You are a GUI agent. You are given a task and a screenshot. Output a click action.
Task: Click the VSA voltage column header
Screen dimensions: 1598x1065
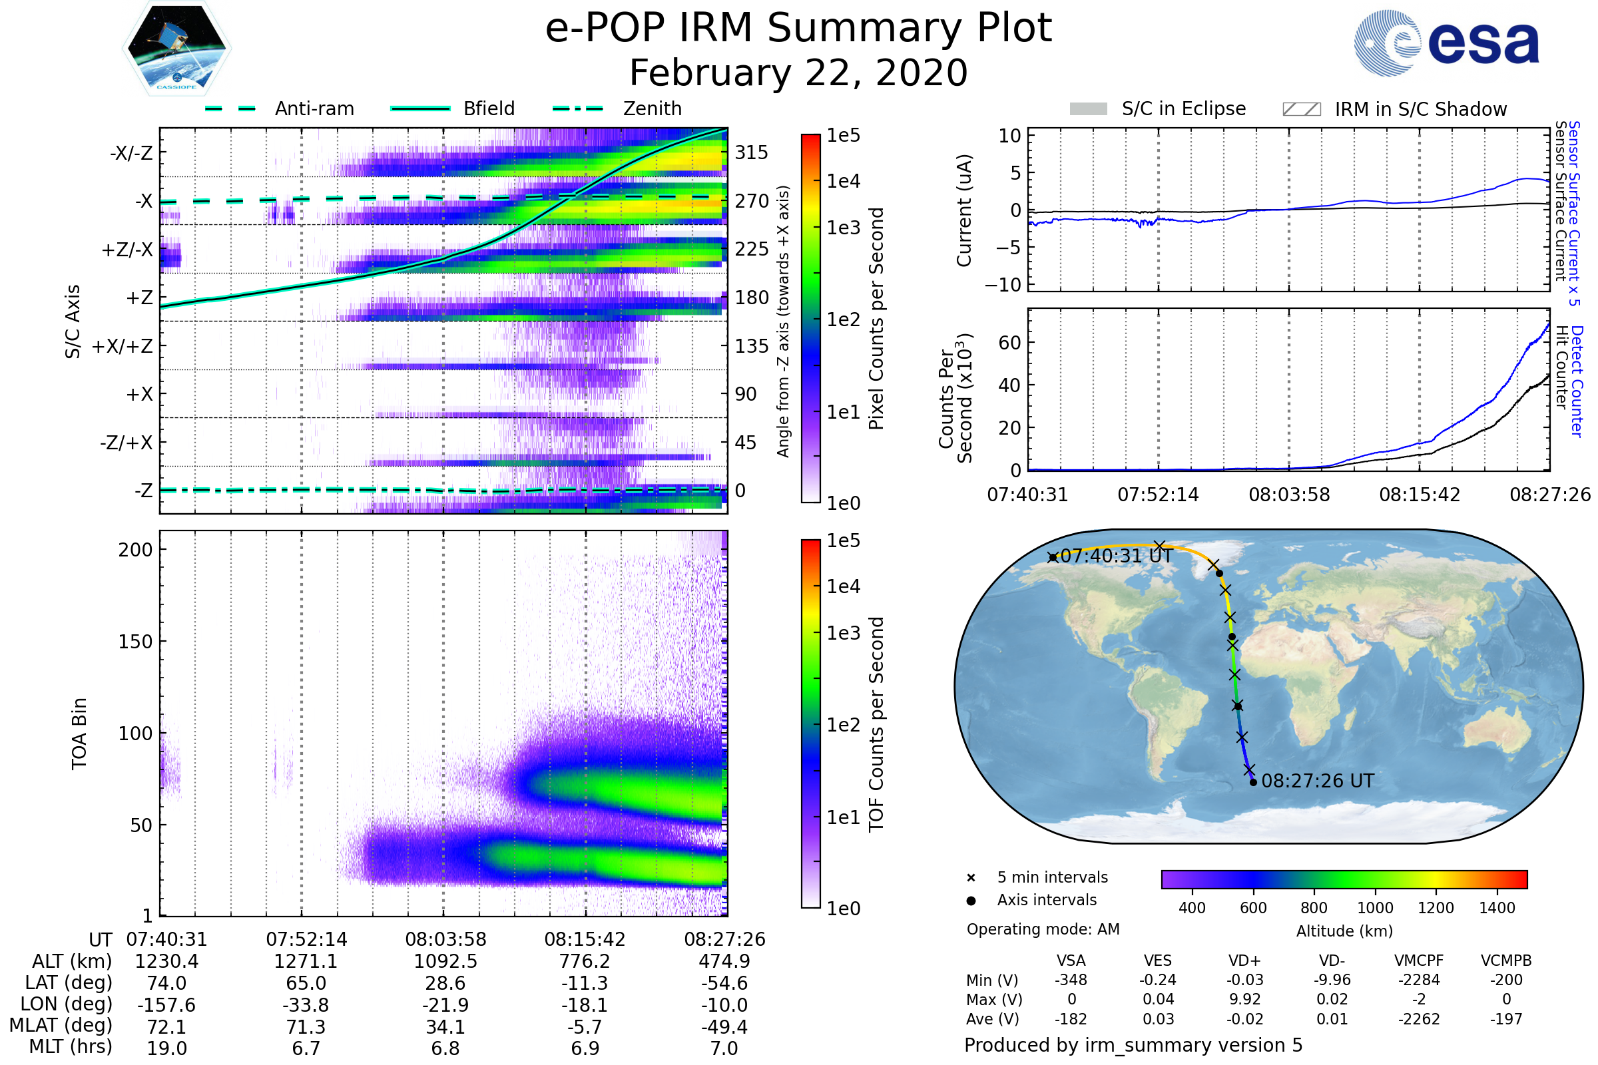(1071, 960)
